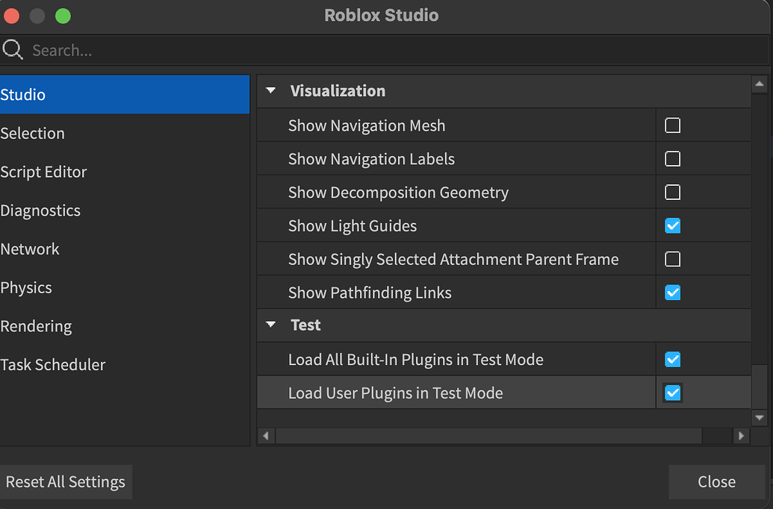This screenshot has width=773, height=509.
Task: Click Reset All Settings button
Action: [66, 481]
